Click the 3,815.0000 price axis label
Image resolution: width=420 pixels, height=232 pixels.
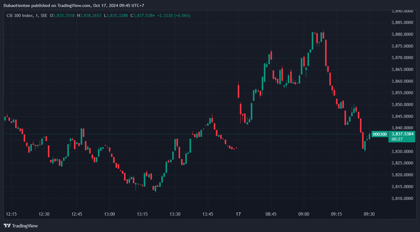point(402,187)
